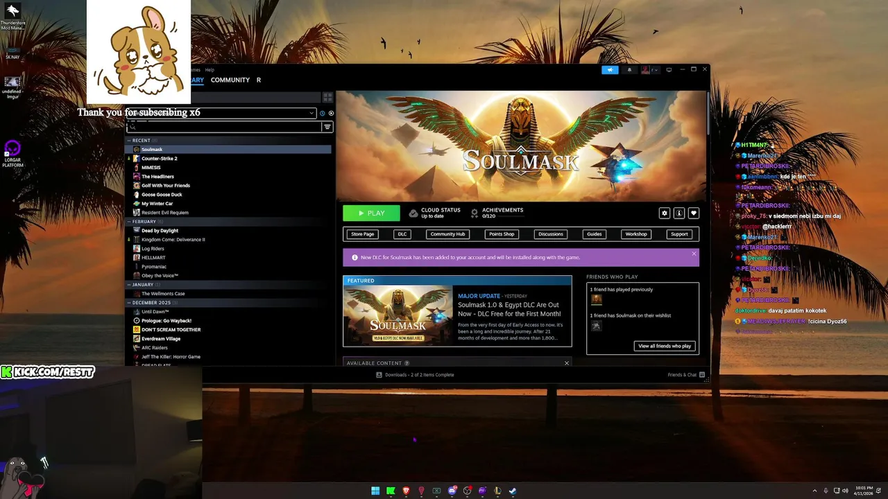Image resolution: width=888 pixels, height=499 pixels.
Task: Click the featured Soulmask update thumbnail
Action: click(398, 315)
